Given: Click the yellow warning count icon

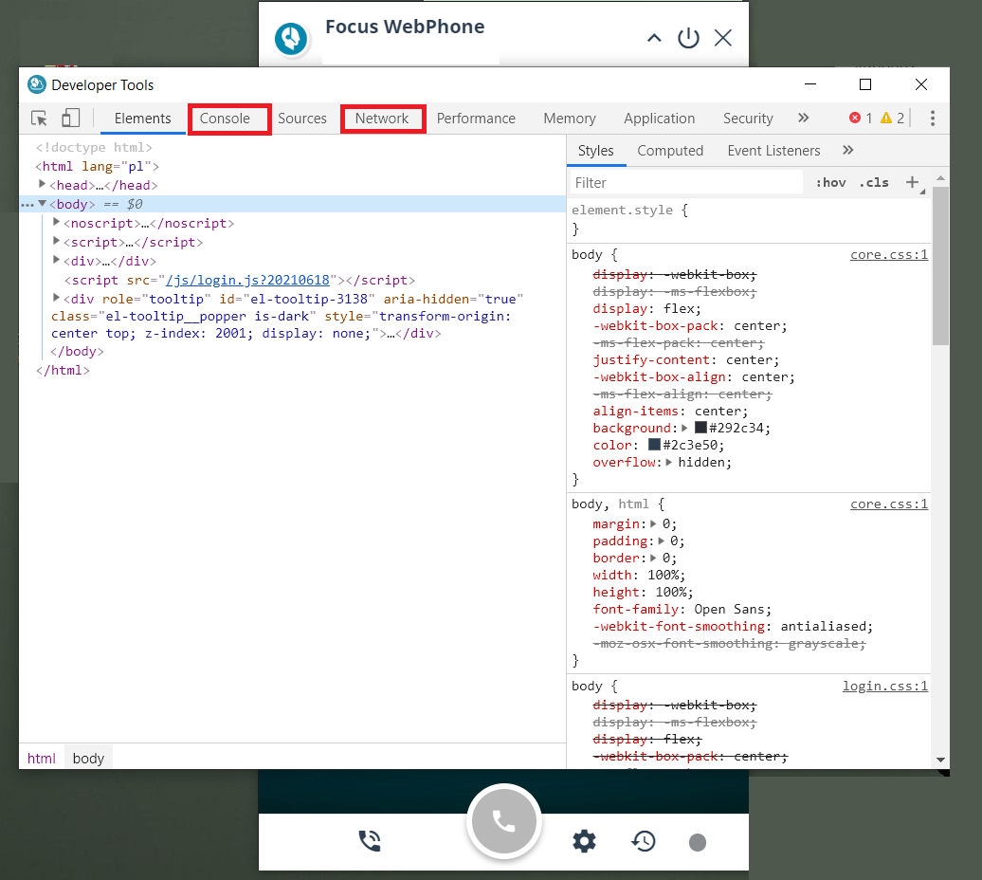Looking at the screenshot, I should tap(885, 119).
